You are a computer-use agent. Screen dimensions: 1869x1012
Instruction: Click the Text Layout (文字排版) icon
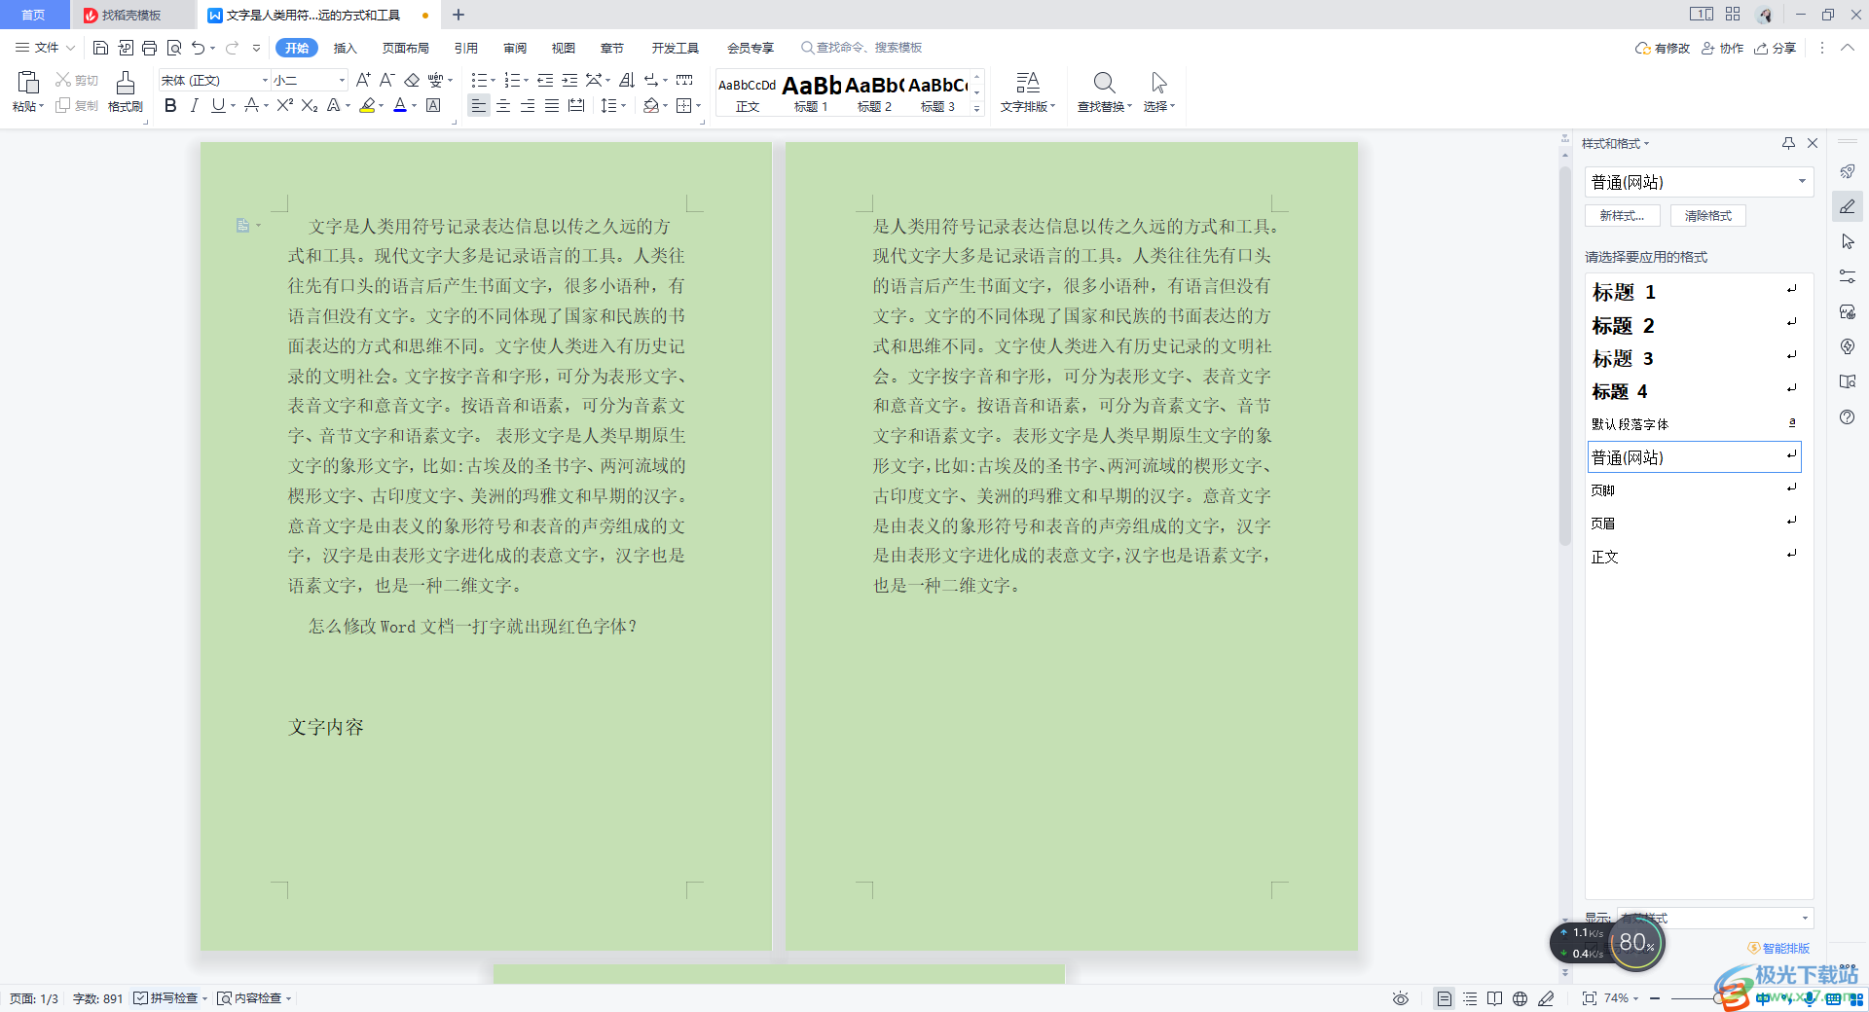coord(1028,83)
